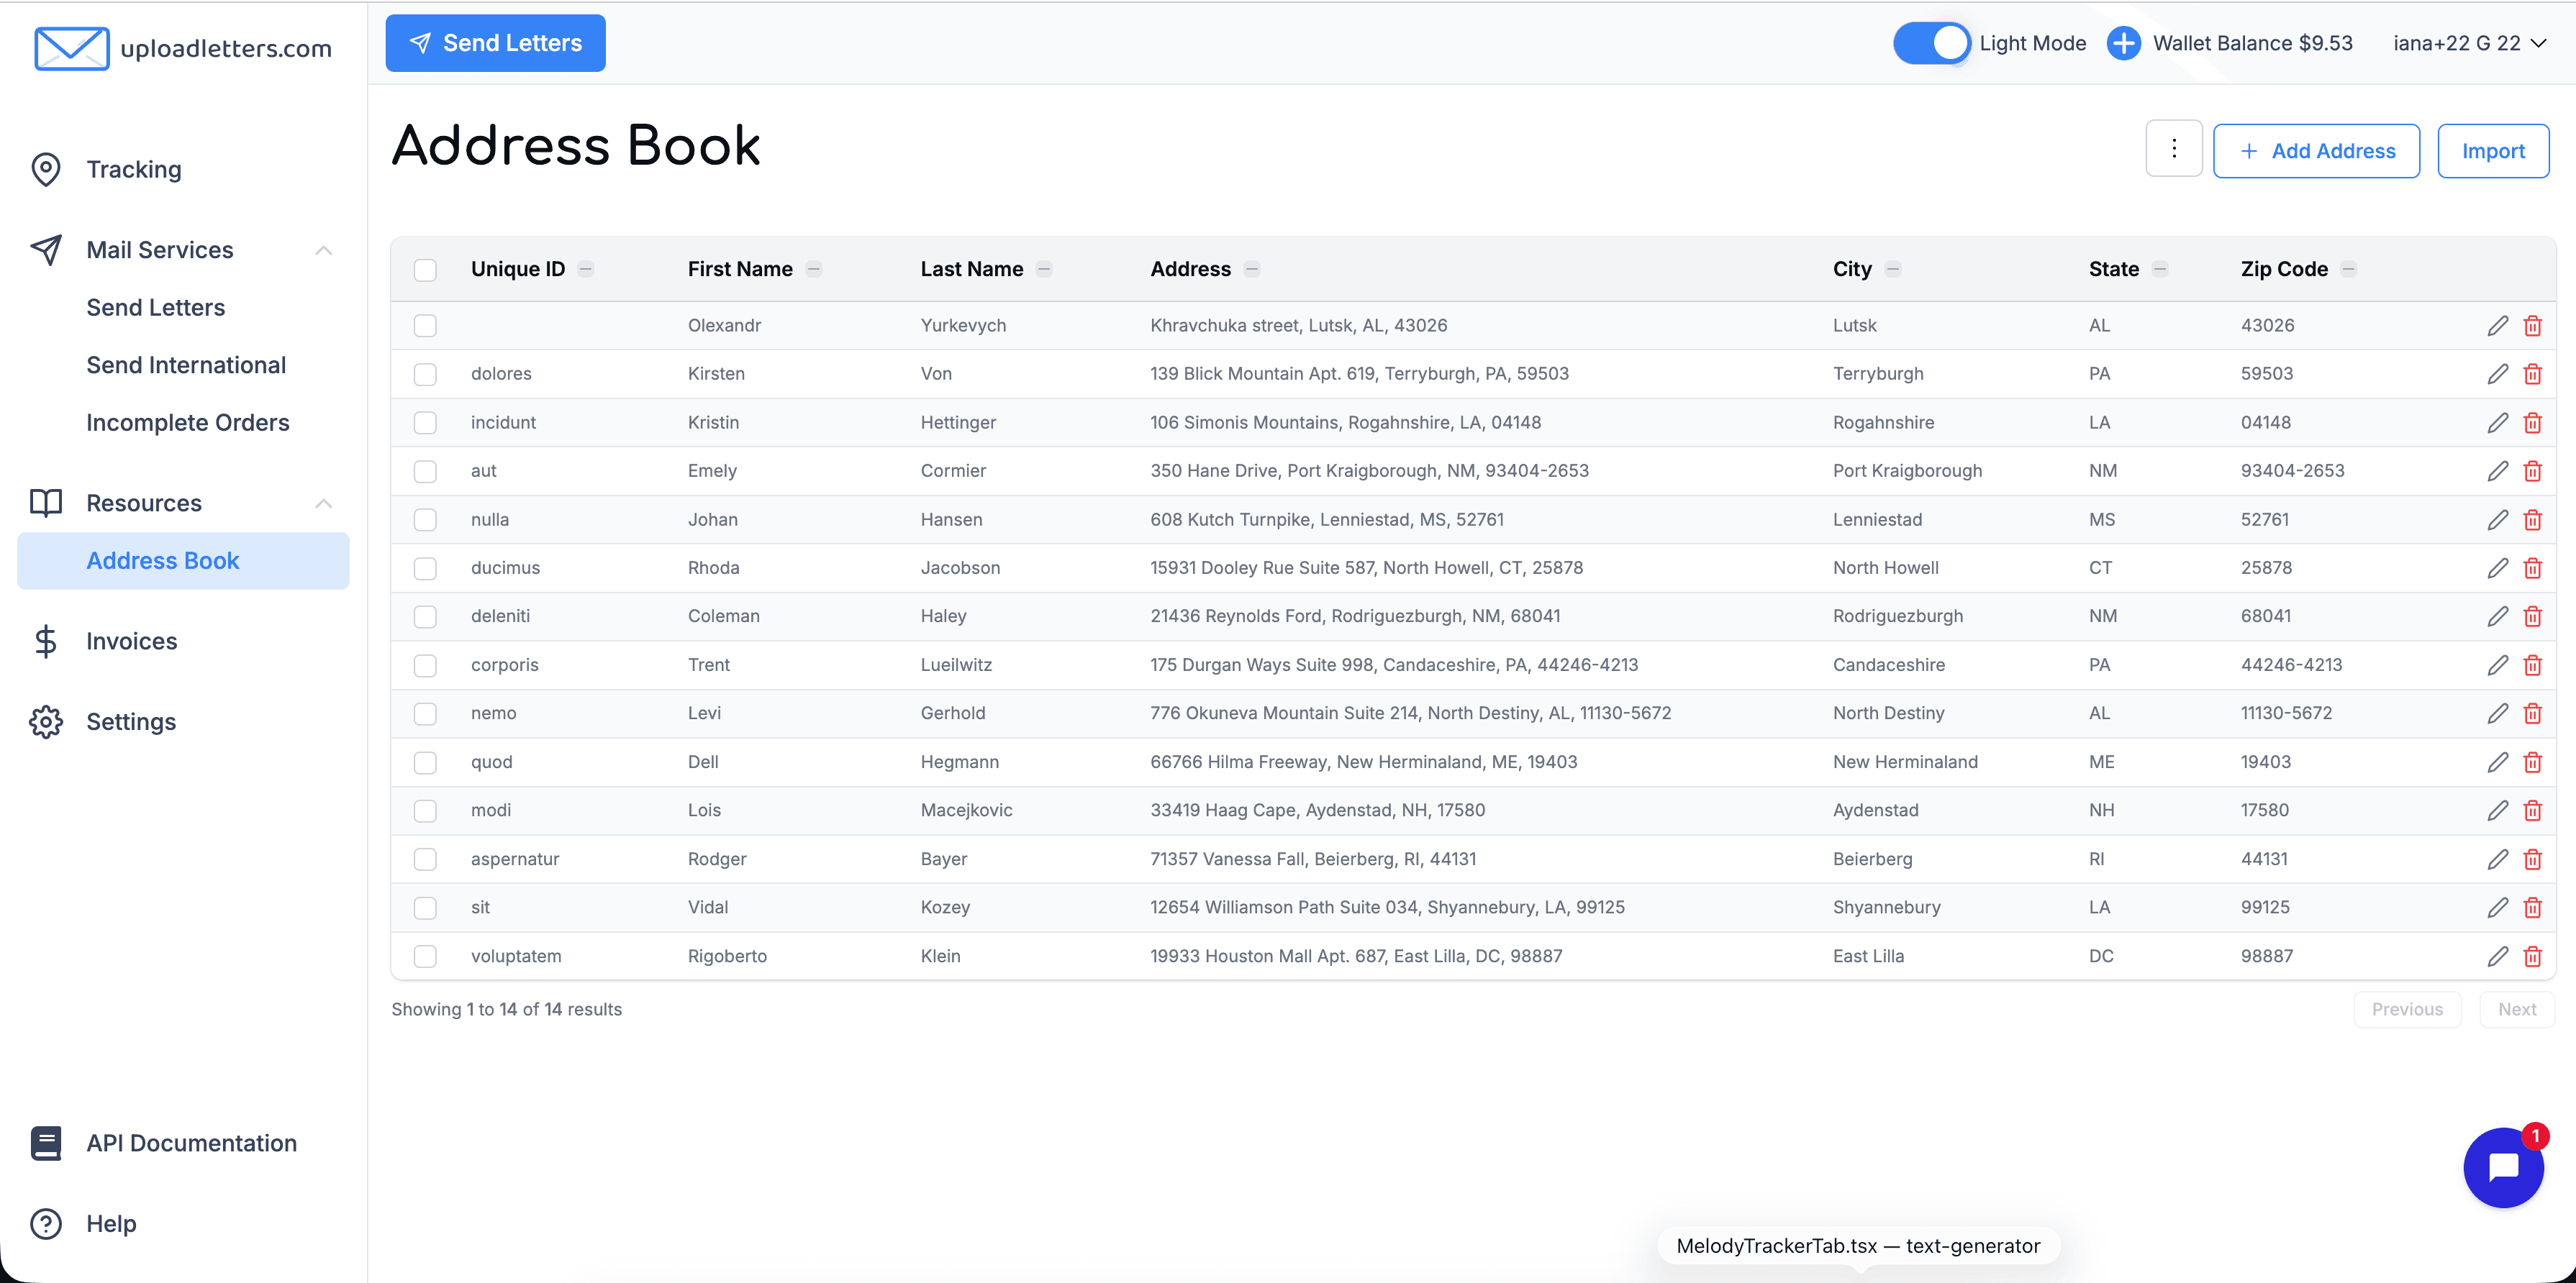Viewport: 2576px width, 1283px height.
Task: Sort by the First Name column
Action: tap(814, 269)
